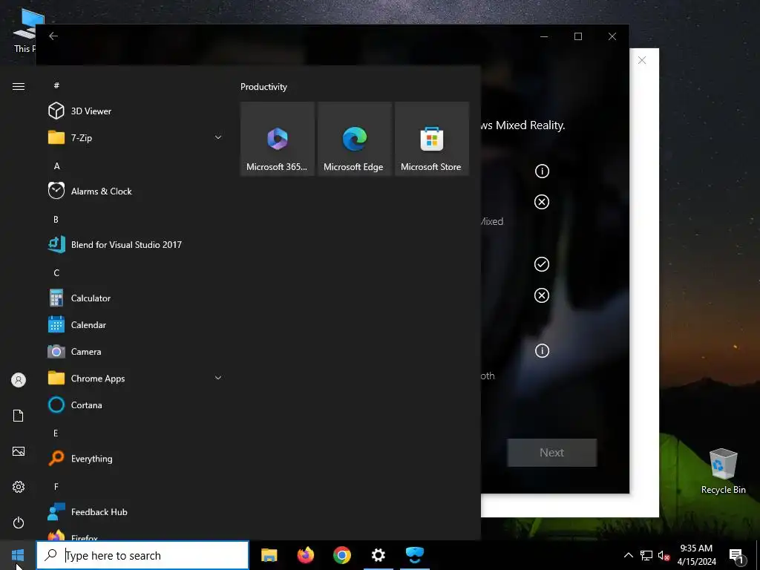Click the top info icon in Mixed Reality check list

click(x=542, y=171)
